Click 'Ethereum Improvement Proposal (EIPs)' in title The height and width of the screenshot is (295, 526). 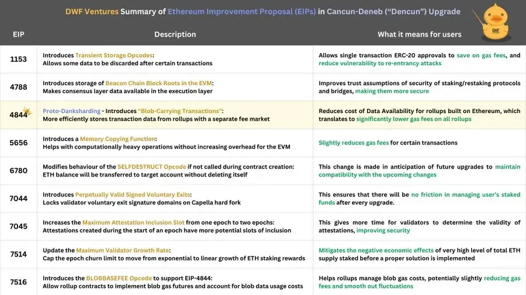tap(241, 12)
